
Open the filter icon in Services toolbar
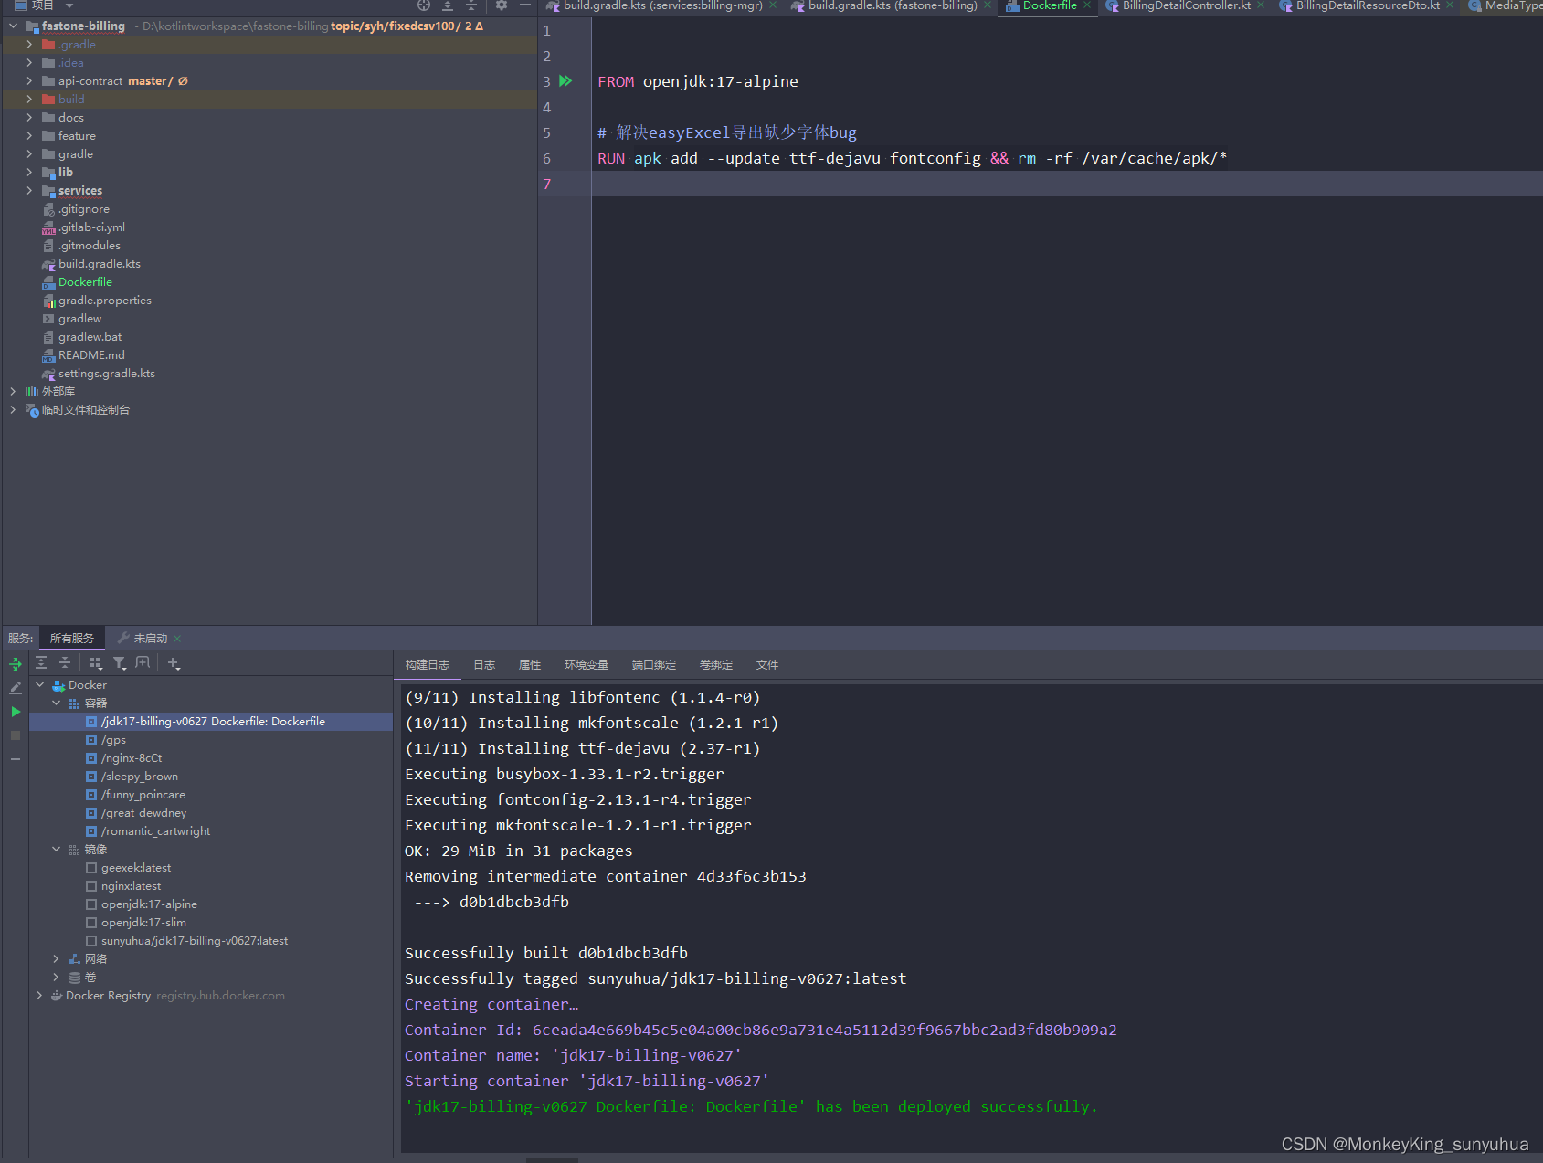coord(120,663)
